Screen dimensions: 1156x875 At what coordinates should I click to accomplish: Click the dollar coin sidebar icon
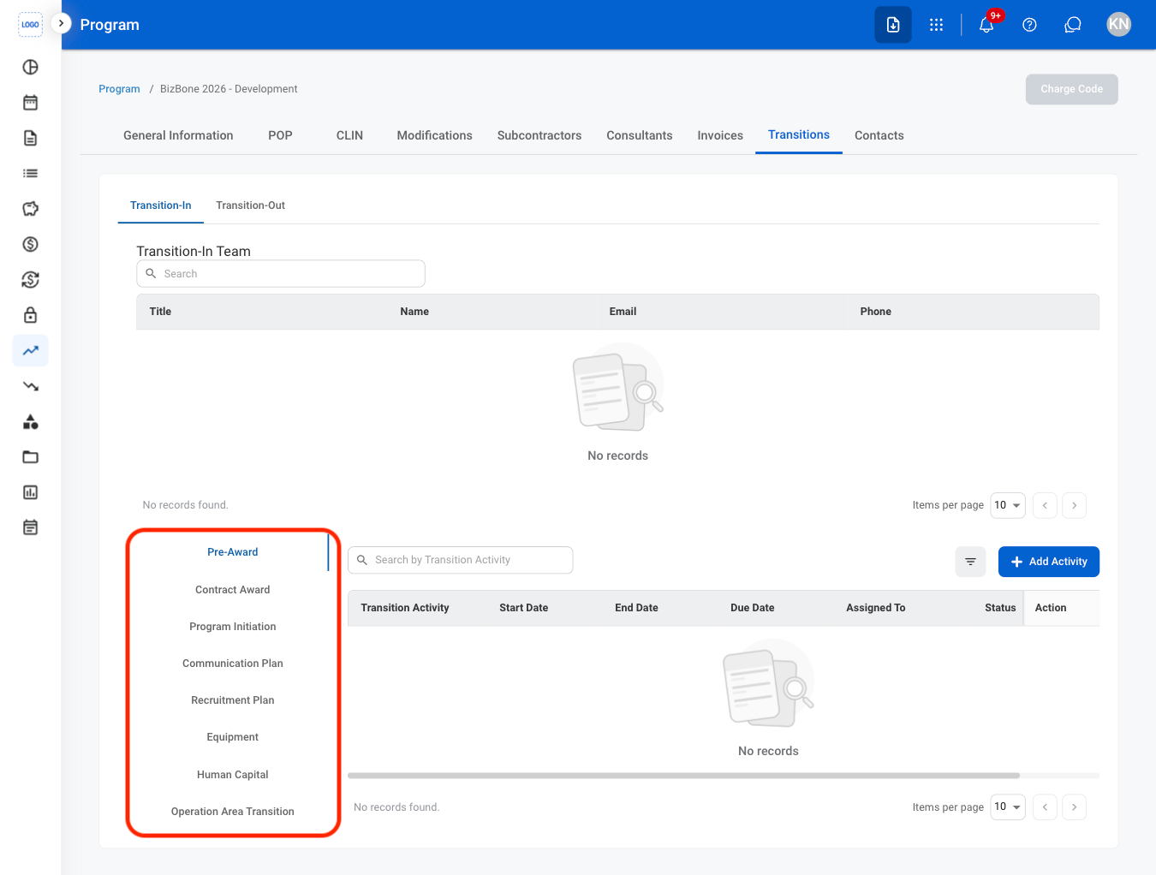point(30,244)
